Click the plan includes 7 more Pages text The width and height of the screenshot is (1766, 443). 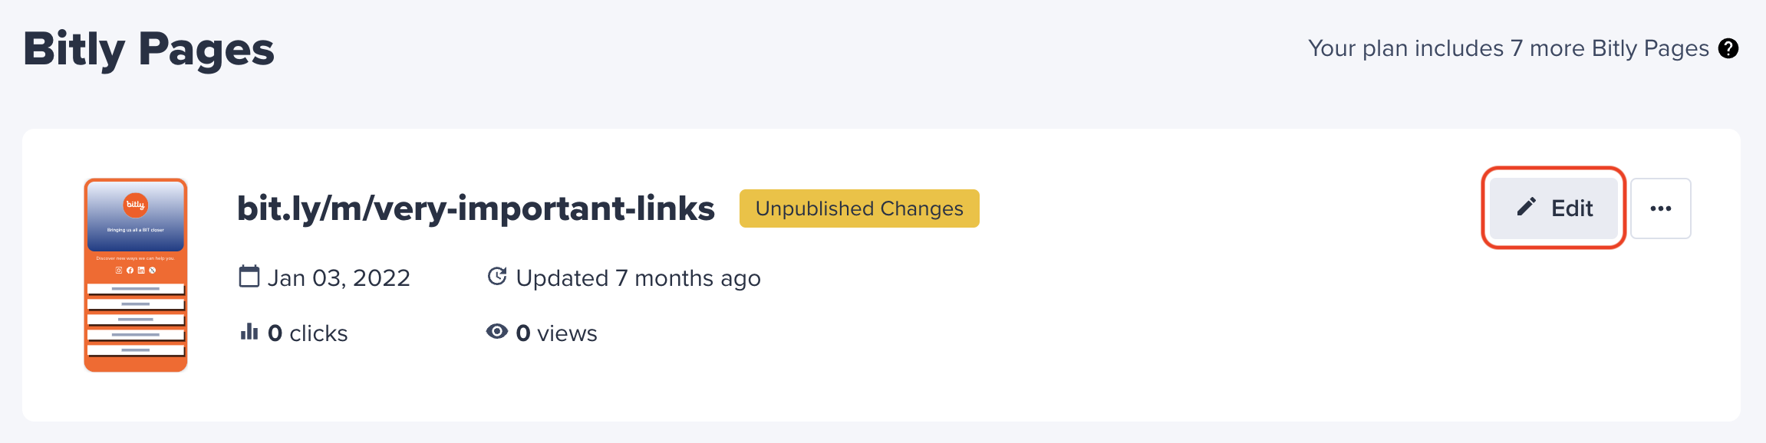(1508, 48)
